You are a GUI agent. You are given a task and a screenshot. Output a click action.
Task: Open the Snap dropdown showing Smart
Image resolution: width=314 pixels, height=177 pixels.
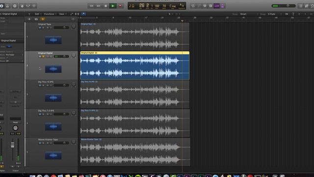[x=249, y=14]
